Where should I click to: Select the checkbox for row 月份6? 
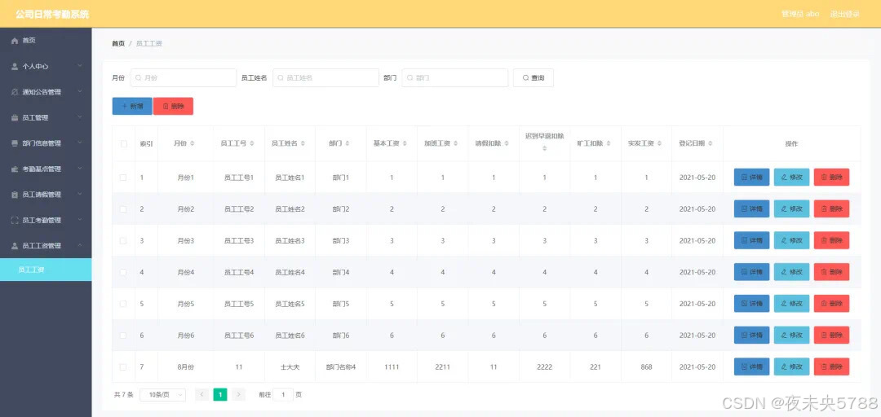124,335
